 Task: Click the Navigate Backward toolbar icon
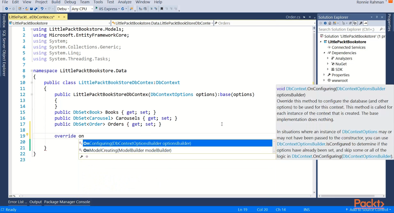[6, 9]
